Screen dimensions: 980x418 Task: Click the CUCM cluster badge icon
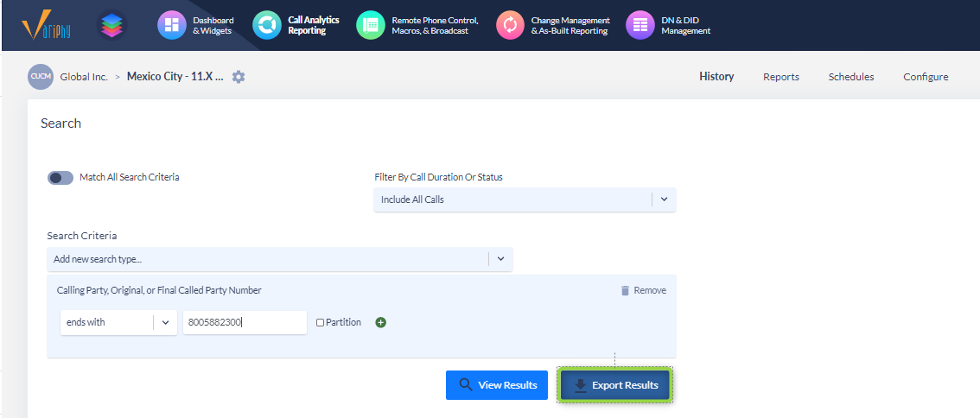(x=41, y=77)
